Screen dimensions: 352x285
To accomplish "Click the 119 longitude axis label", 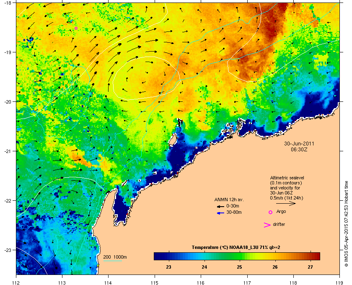I will pos(339,282).
